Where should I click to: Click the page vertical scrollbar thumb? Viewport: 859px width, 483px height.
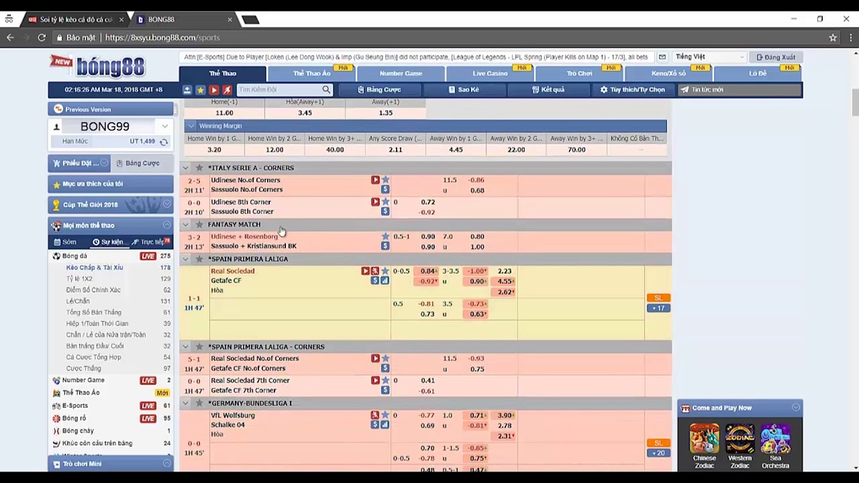point(855,101)
